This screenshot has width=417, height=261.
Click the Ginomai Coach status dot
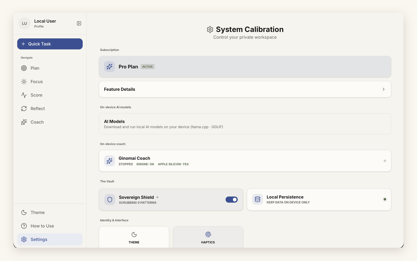(x=385, y=161)
